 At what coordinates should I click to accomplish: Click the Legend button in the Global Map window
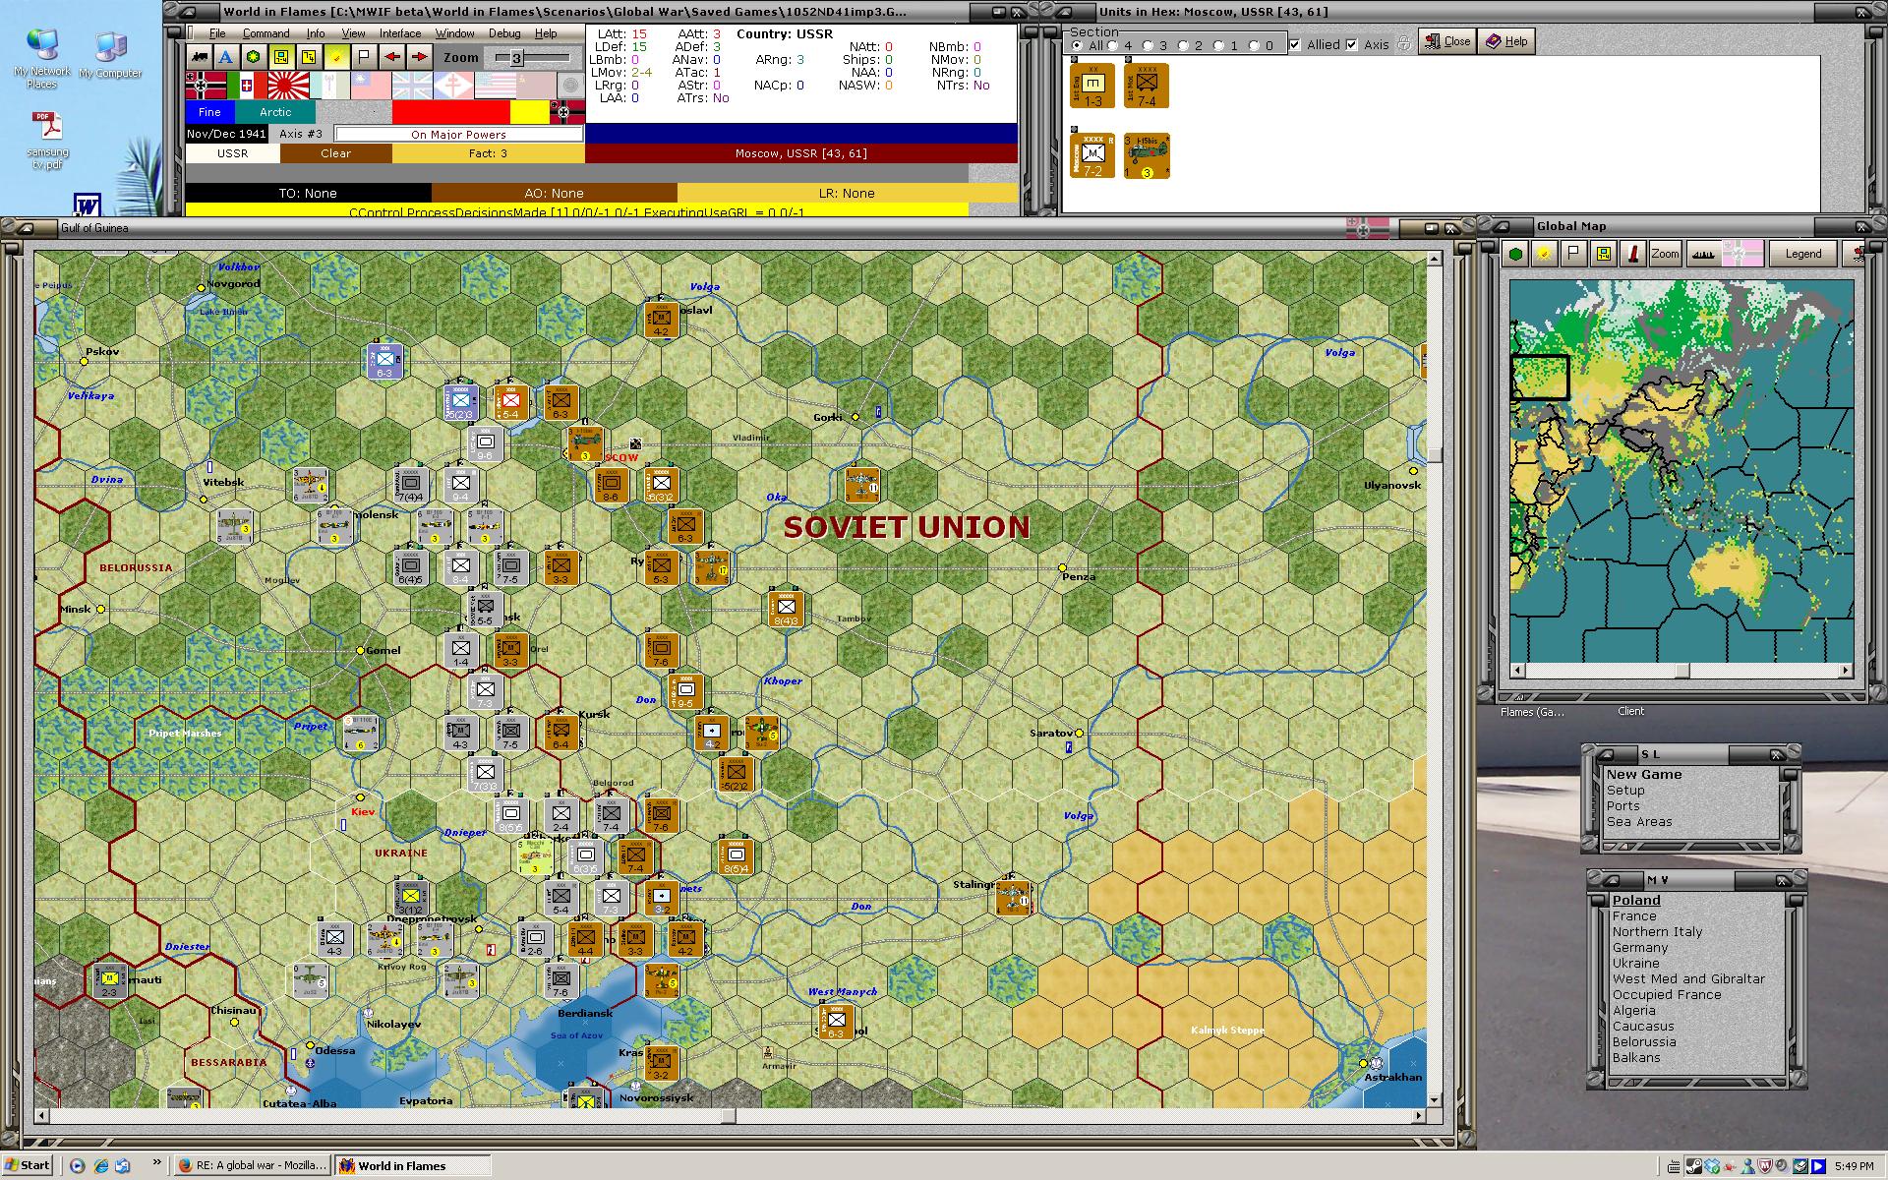click(1802, 254)
